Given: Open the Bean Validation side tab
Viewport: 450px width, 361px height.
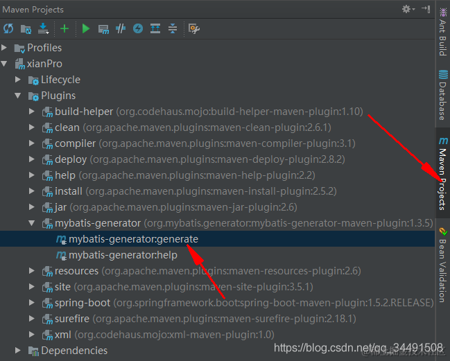Looking at the screenshot, I should point(443,265).
